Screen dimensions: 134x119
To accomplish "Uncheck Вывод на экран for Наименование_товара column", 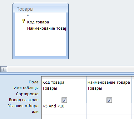I will point(109,100).
